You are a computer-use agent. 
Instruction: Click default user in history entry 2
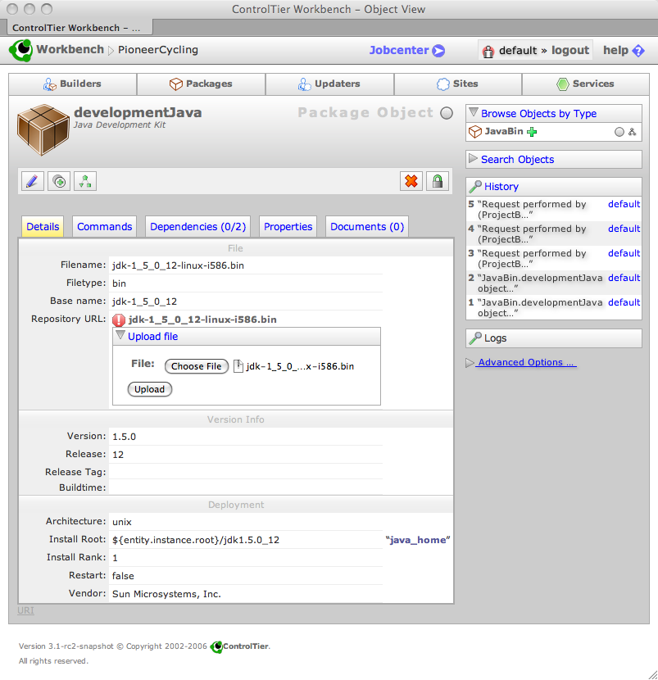(624, 278)
